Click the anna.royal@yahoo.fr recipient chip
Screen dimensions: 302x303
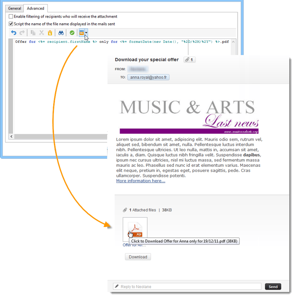(x=148, y=77)
